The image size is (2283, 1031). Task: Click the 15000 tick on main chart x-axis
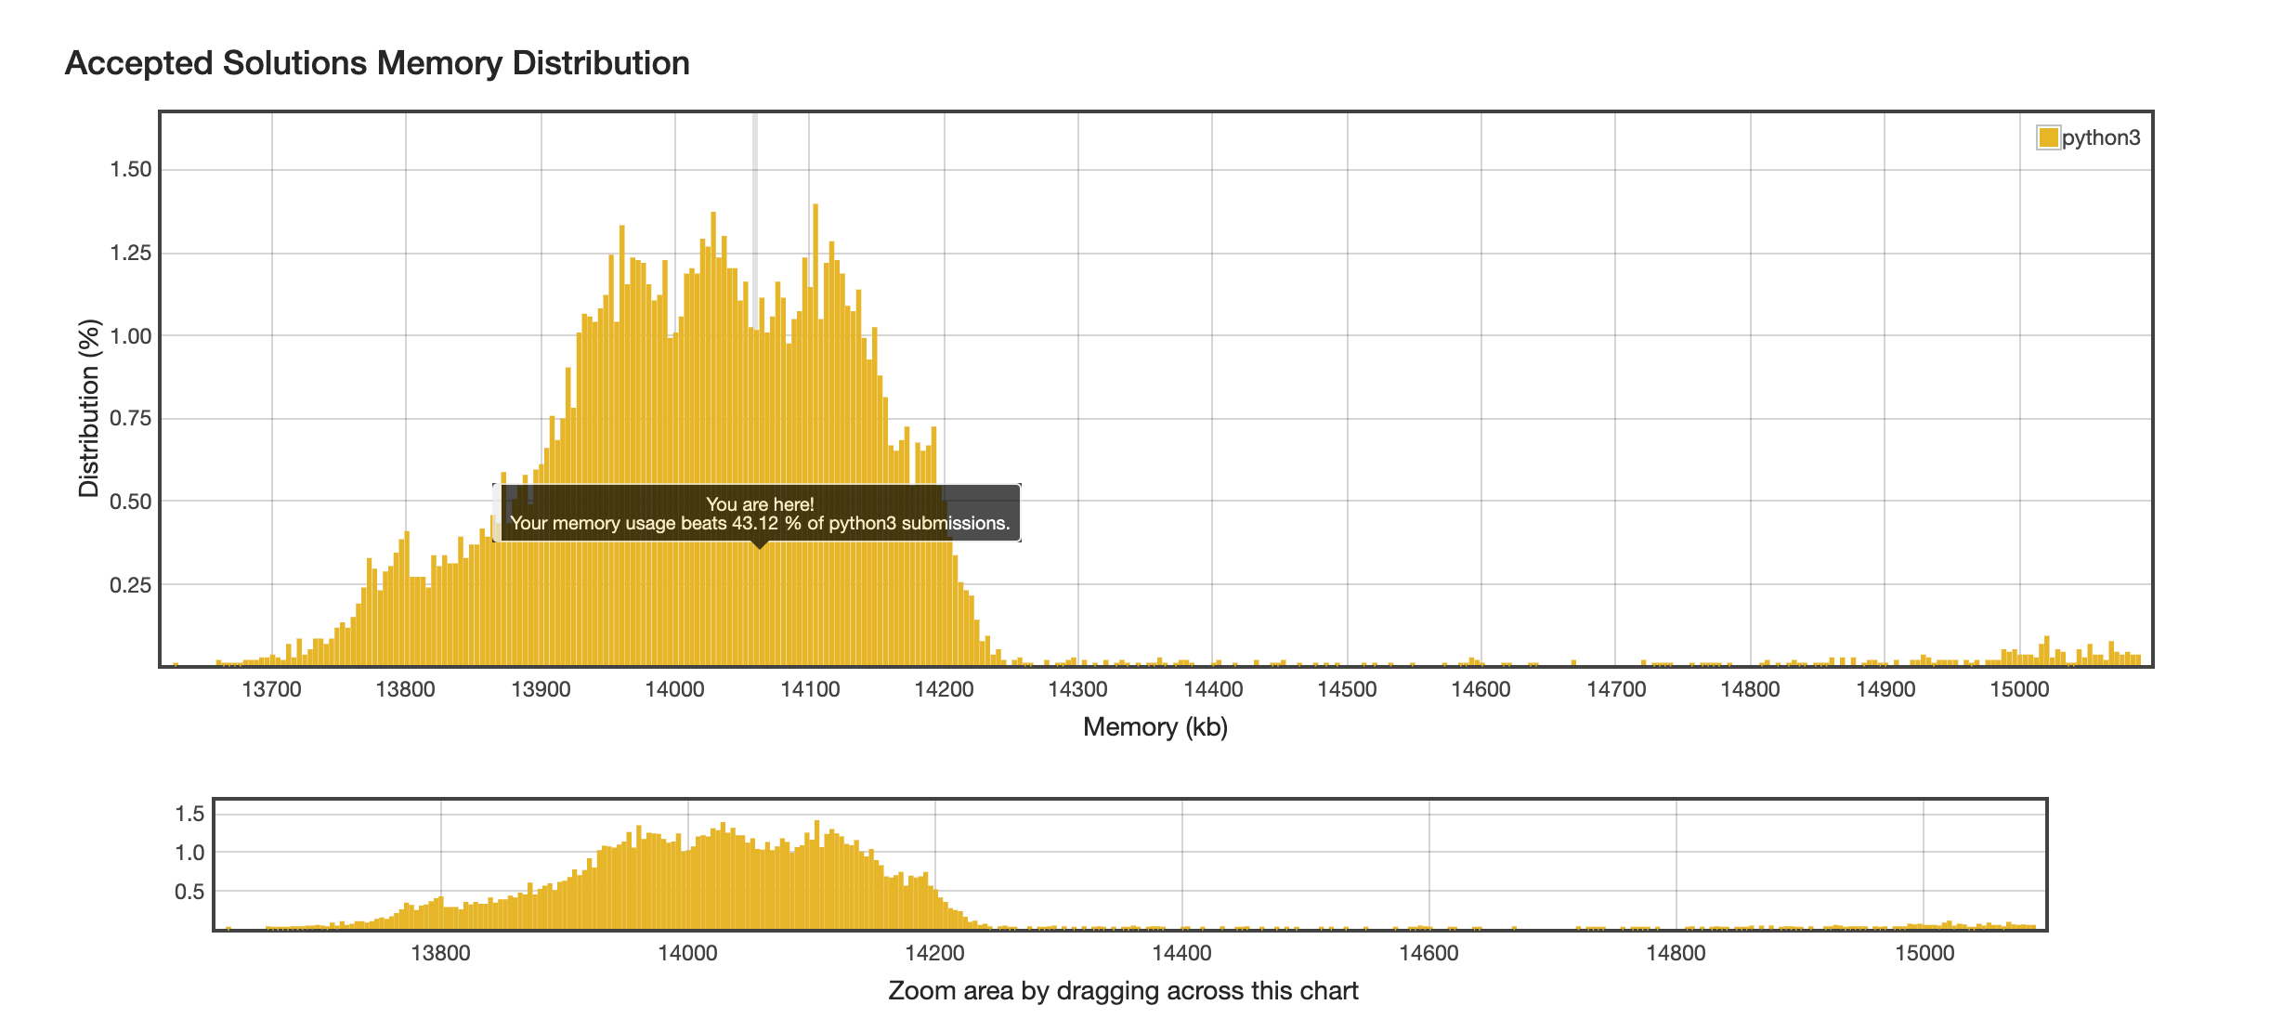(x=2019, y=689)
